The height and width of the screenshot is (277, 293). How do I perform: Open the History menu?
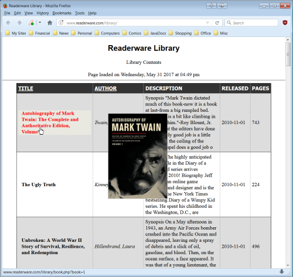point(43,13)
